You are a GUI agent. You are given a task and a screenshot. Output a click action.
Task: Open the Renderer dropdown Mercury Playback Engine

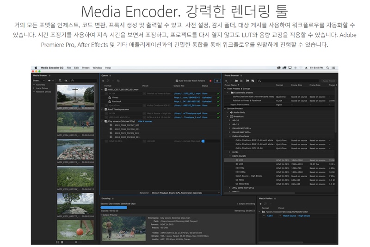[185, 193]
